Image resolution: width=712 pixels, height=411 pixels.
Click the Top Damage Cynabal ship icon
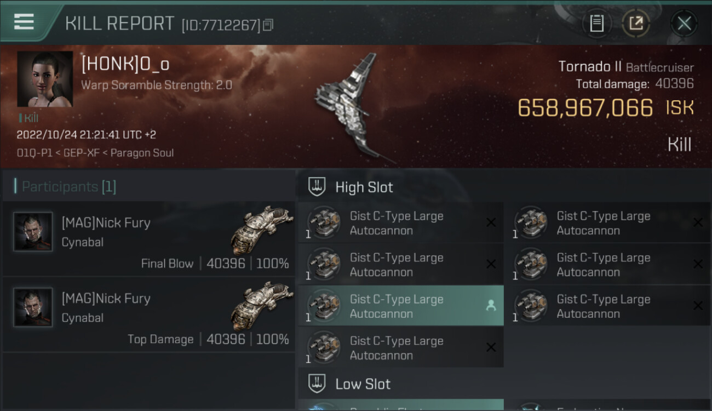pos(262,305)
